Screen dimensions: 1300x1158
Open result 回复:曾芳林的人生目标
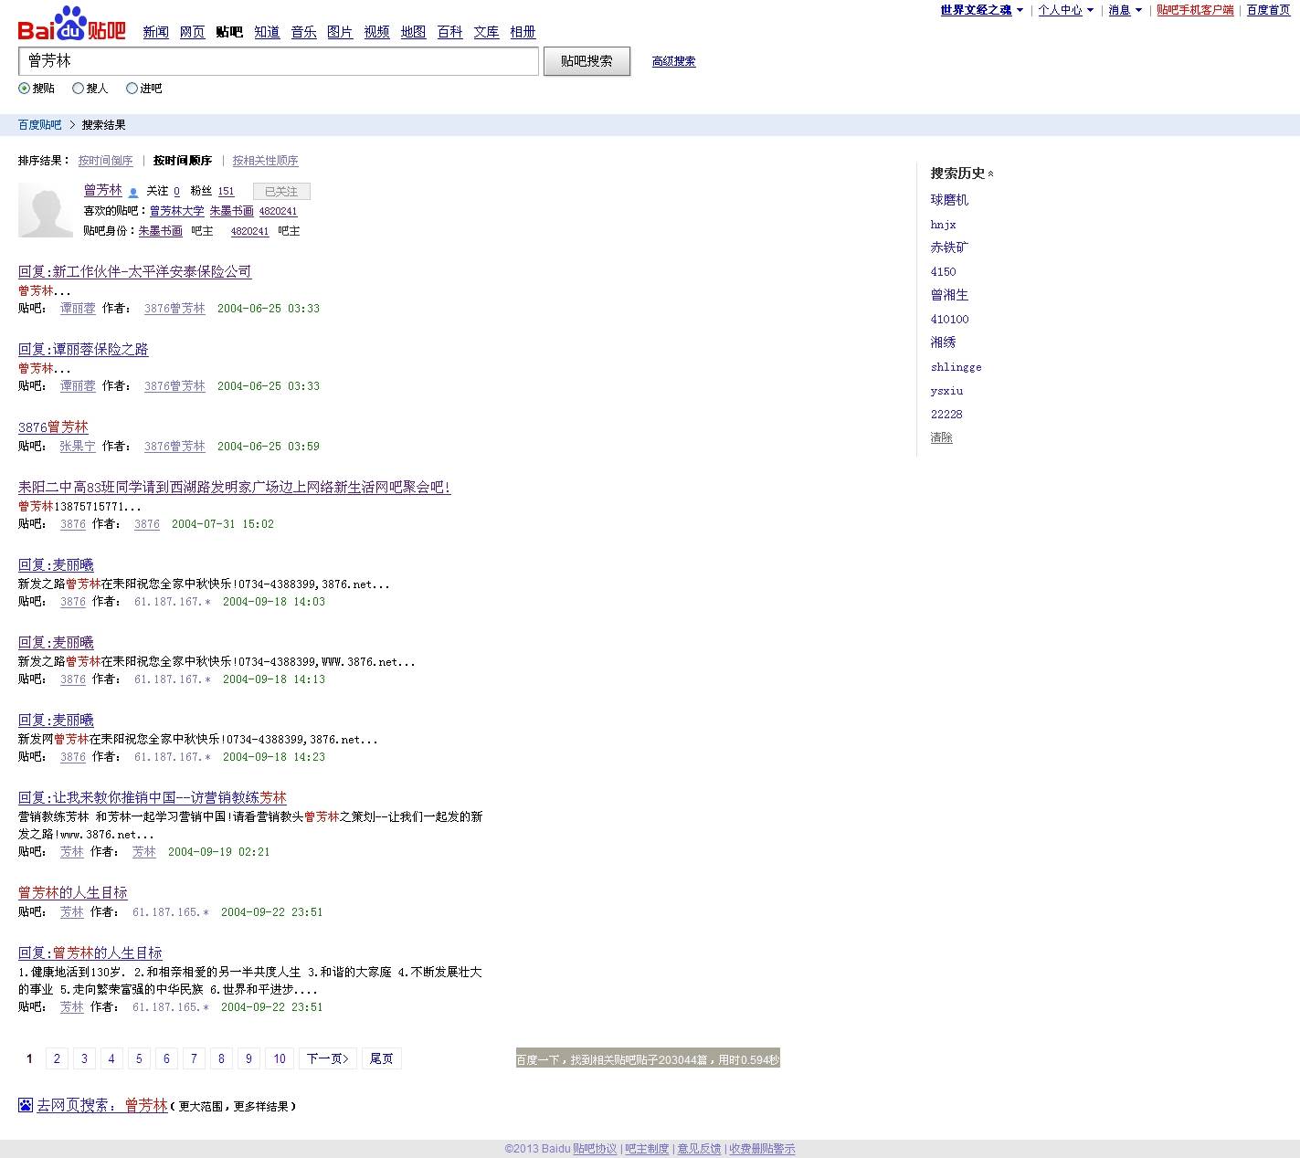[x=90, y=953]
